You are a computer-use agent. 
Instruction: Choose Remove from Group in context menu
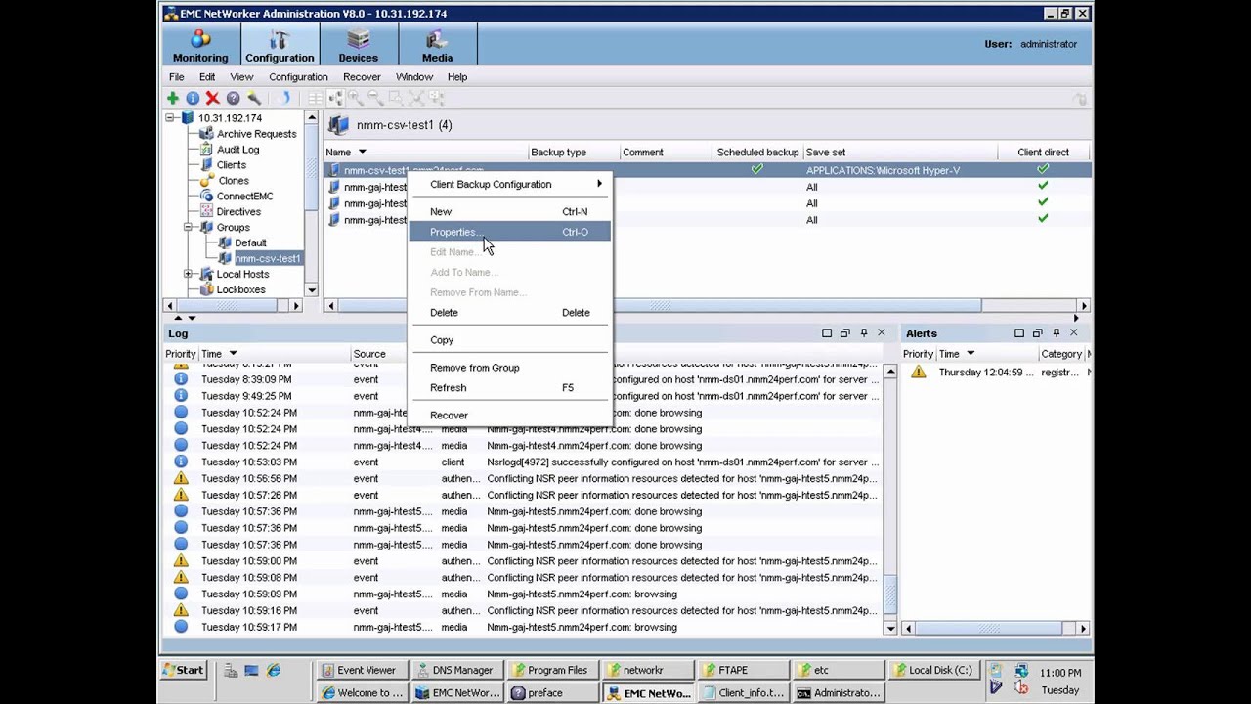[510, 368]
